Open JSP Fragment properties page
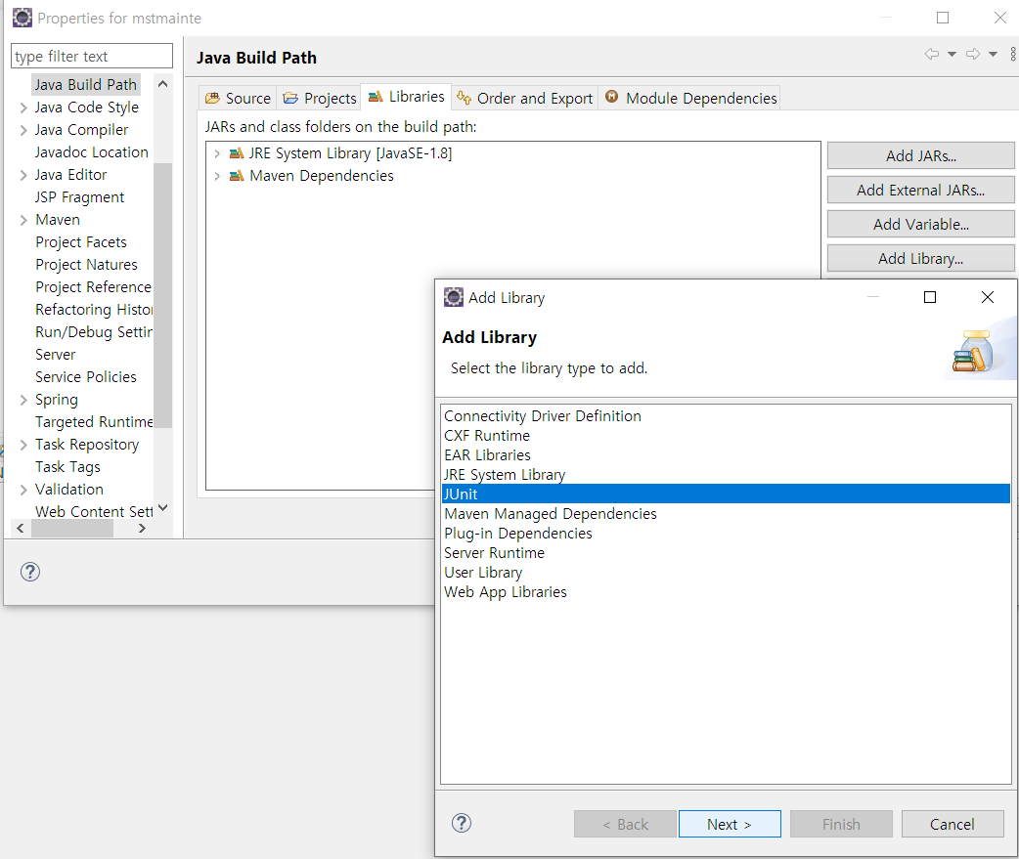 [79, 197]
